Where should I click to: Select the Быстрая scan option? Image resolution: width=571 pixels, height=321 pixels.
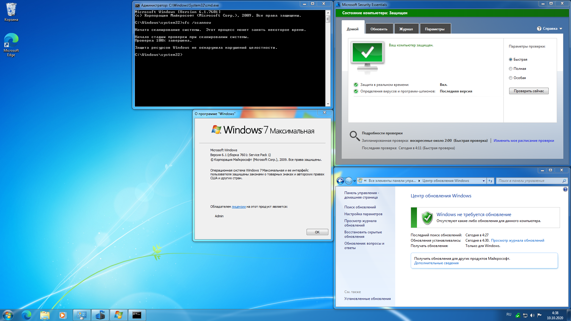(x=518, y=59)
